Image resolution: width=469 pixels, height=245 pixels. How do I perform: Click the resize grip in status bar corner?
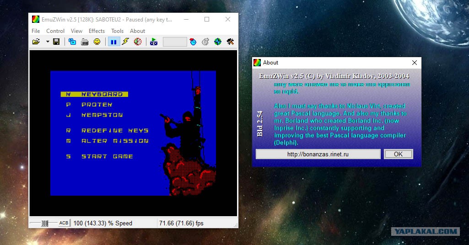pos(236,226)
